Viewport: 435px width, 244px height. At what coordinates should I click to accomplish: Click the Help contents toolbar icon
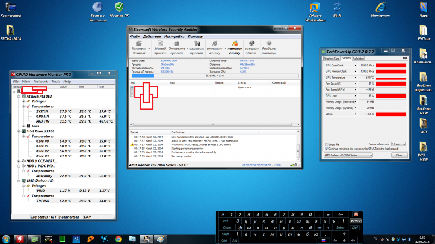pyautogui.click(x=269, y=43)
